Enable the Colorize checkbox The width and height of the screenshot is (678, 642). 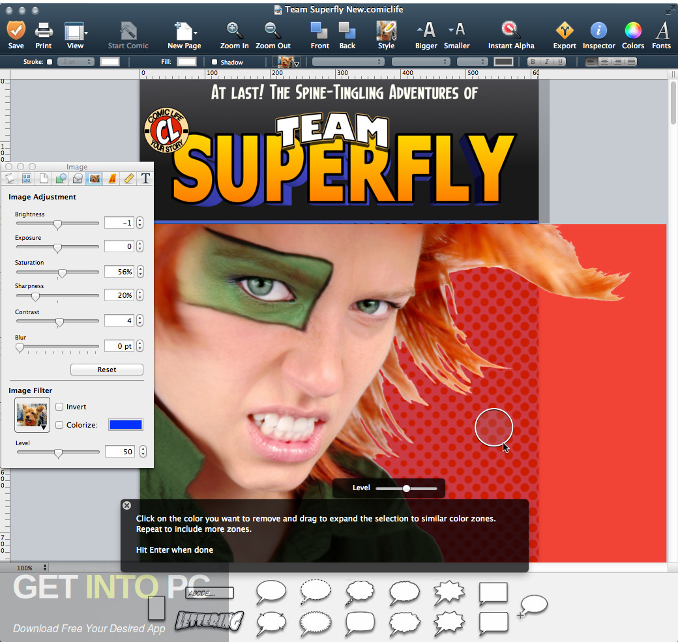click(x=60, y=425)
